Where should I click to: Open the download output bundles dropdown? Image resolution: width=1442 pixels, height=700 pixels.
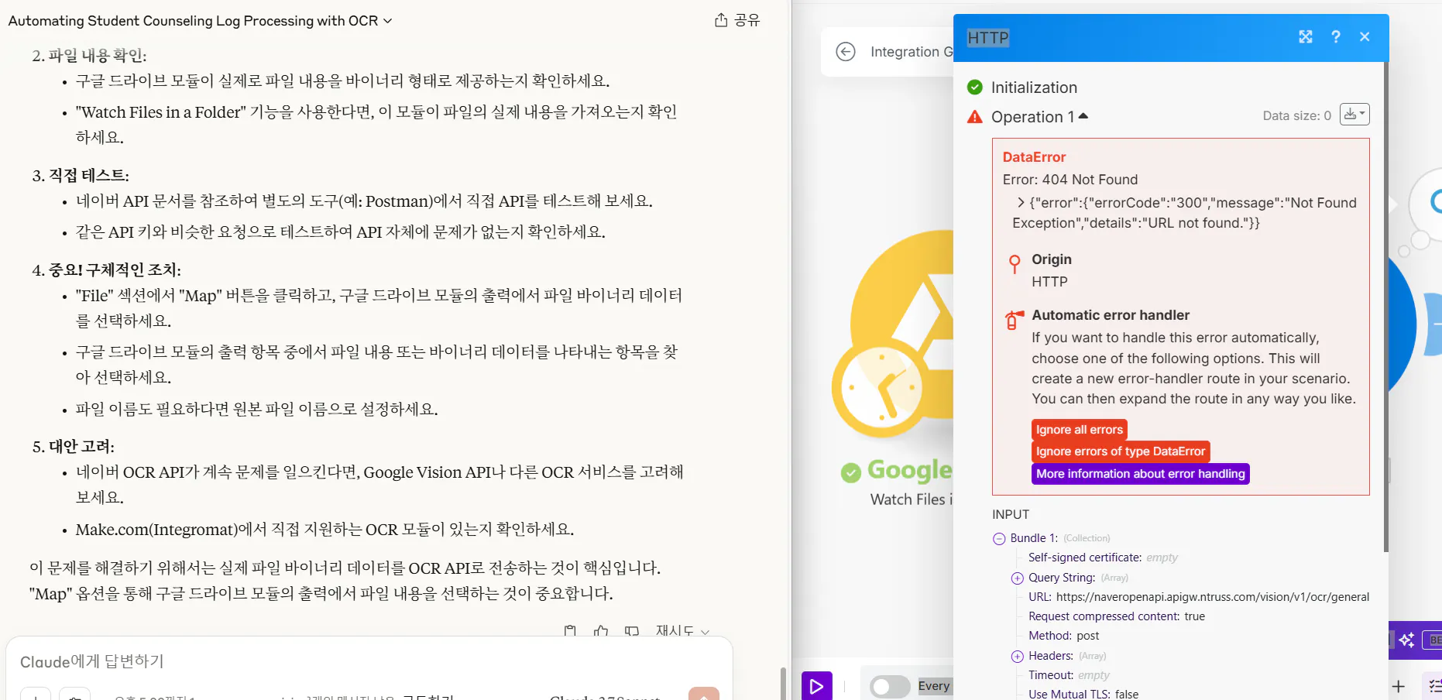(1354, 115)
